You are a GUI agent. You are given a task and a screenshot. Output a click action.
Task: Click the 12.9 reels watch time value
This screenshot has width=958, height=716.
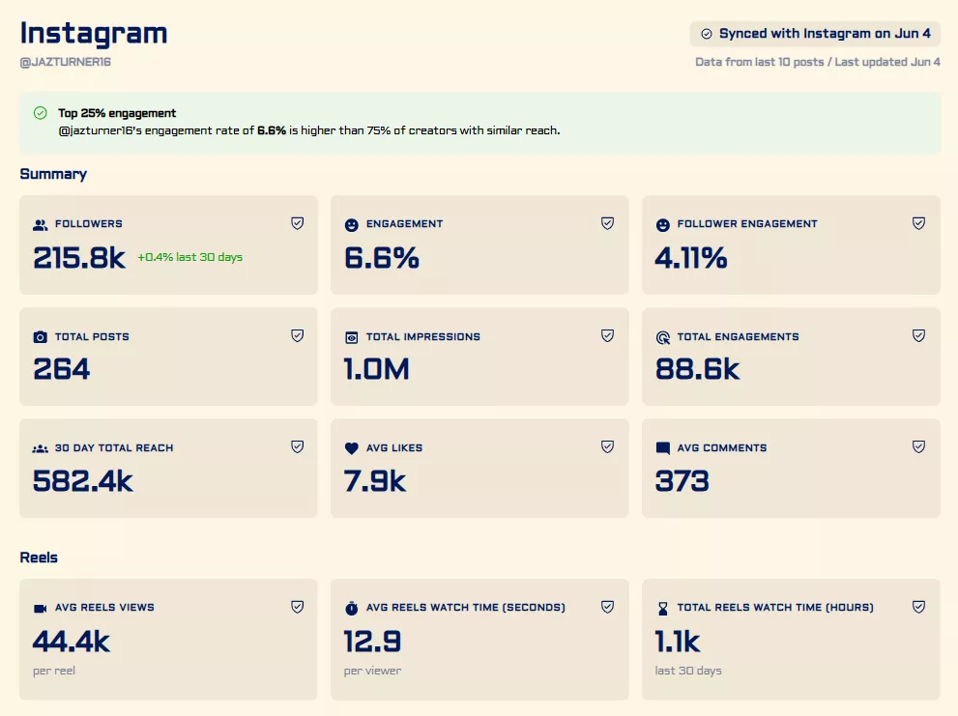pos(373,642)
